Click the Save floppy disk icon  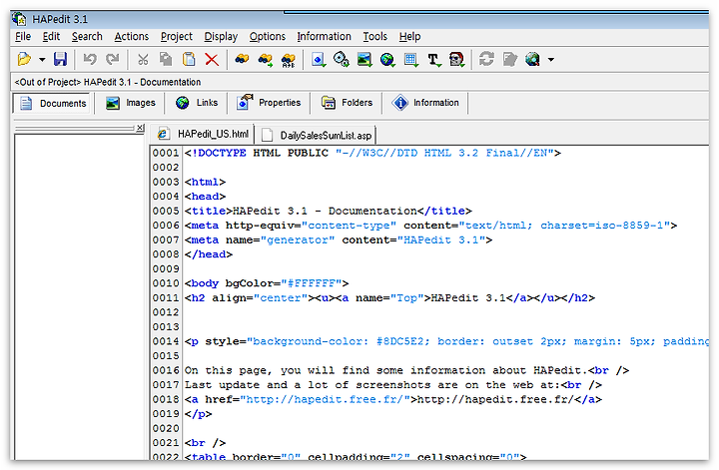tap(61, 59)
